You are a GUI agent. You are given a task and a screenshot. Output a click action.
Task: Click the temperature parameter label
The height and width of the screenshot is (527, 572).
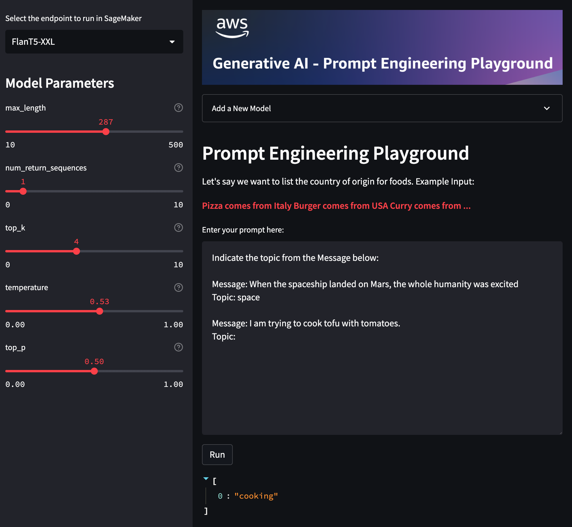[x=27, y=287]
